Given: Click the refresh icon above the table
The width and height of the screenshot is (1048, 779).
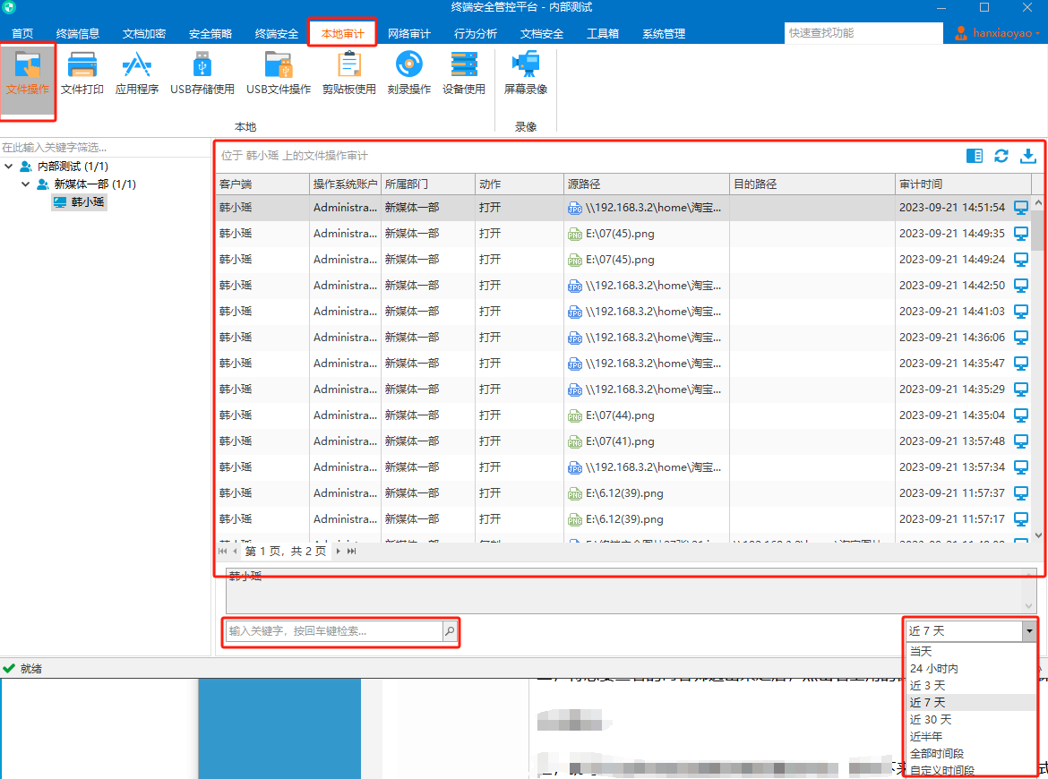Looking at the screenshot, I should [1001, 156].
